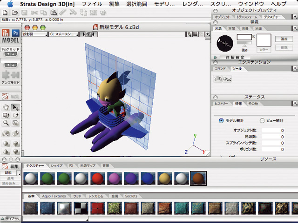298x223 pixels.
Task: Select the ビュー統計 radio button
Action: click(x=262, y=120)
